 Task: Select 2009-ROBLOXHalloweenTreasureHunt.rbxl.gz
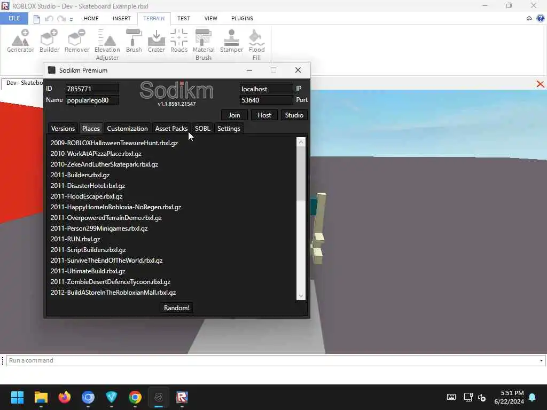click(x=114, y=143)
